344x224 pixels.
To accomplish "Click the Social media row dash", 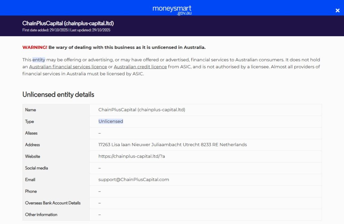I will pyautogui.click(x=99, y=168).
